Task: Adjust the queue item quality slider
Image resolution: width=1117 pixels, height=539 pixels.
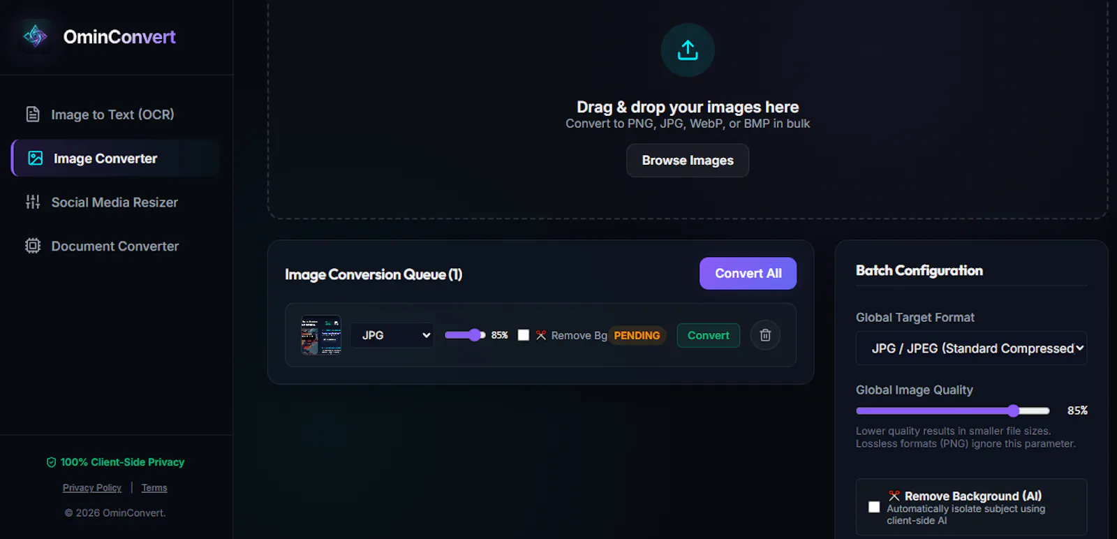Action: click(x=465, y=335)
